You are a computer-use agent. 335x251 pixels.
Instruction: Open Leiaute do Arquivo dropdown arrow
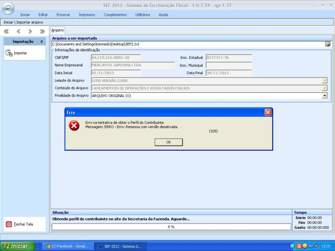tap(325, 81)
